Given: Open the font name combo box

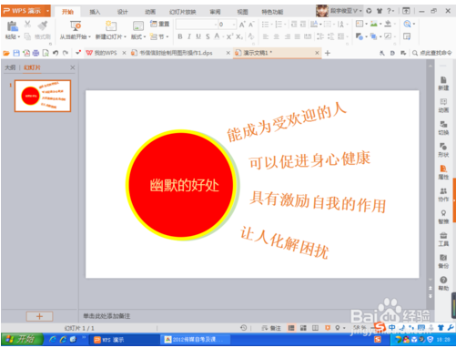Looking at the screenshot, I should click(x=197, y=25).
